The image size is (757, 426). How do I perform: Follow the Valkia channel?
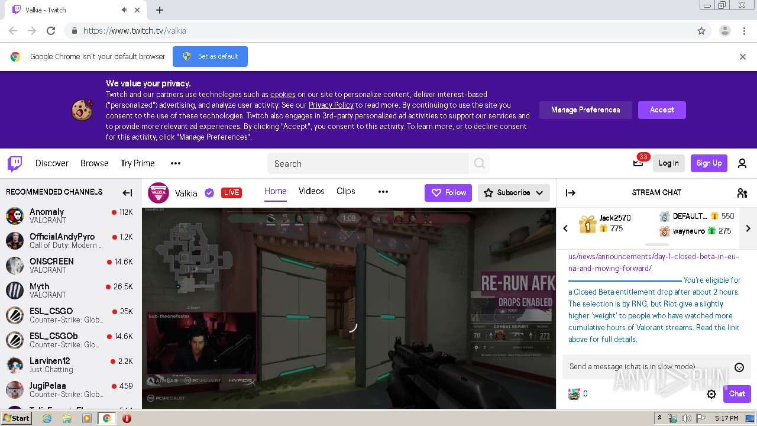[x=448, y=193]
